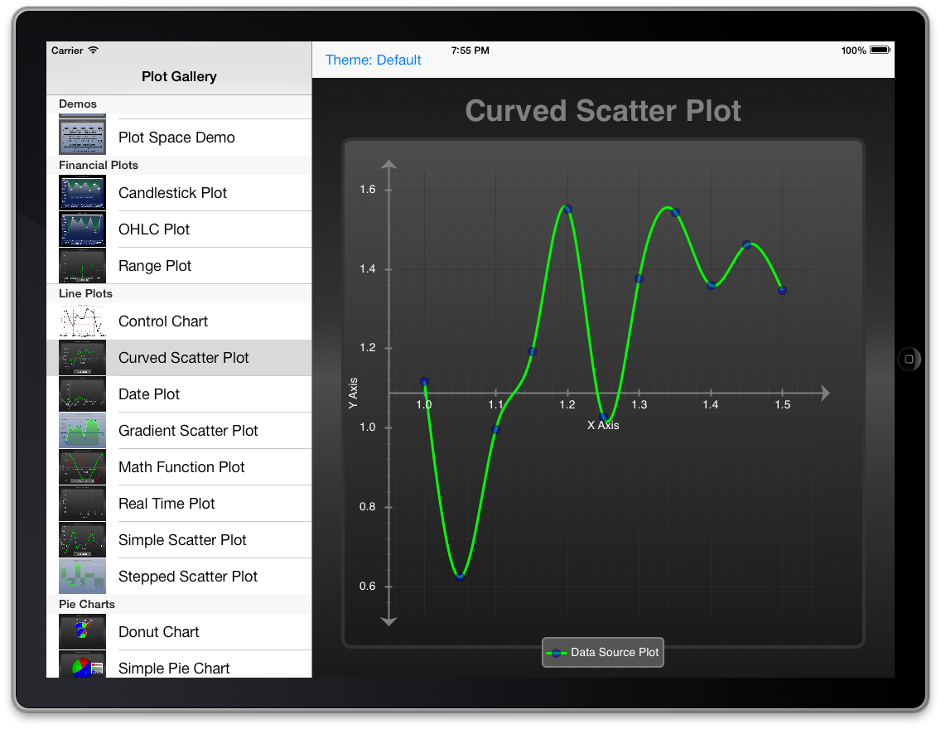This screenshot has height=729, width=941.
Task: Click the Data Source Plot legend
Action: pyautogui.click(x=603, y=653)
